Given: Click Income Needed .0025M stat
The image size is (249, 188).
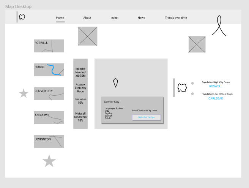Looking at the screenshot, I should (80, 72).
